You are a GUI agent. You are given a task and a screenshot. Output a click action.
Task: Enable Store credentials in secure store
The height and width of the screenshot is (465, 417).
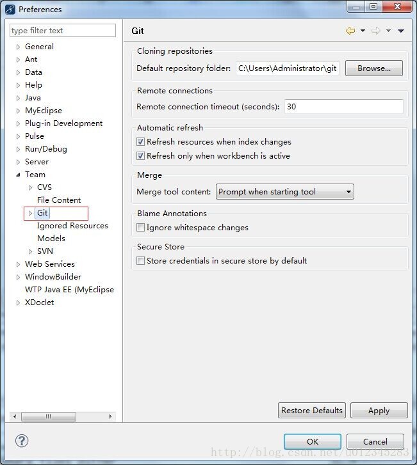[140, 261]
